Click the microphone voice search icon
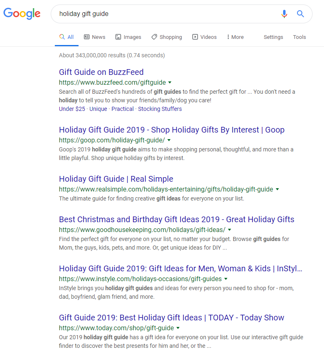Image resolution: width=324 pixels, height=356 pixels. pos(284,14)
